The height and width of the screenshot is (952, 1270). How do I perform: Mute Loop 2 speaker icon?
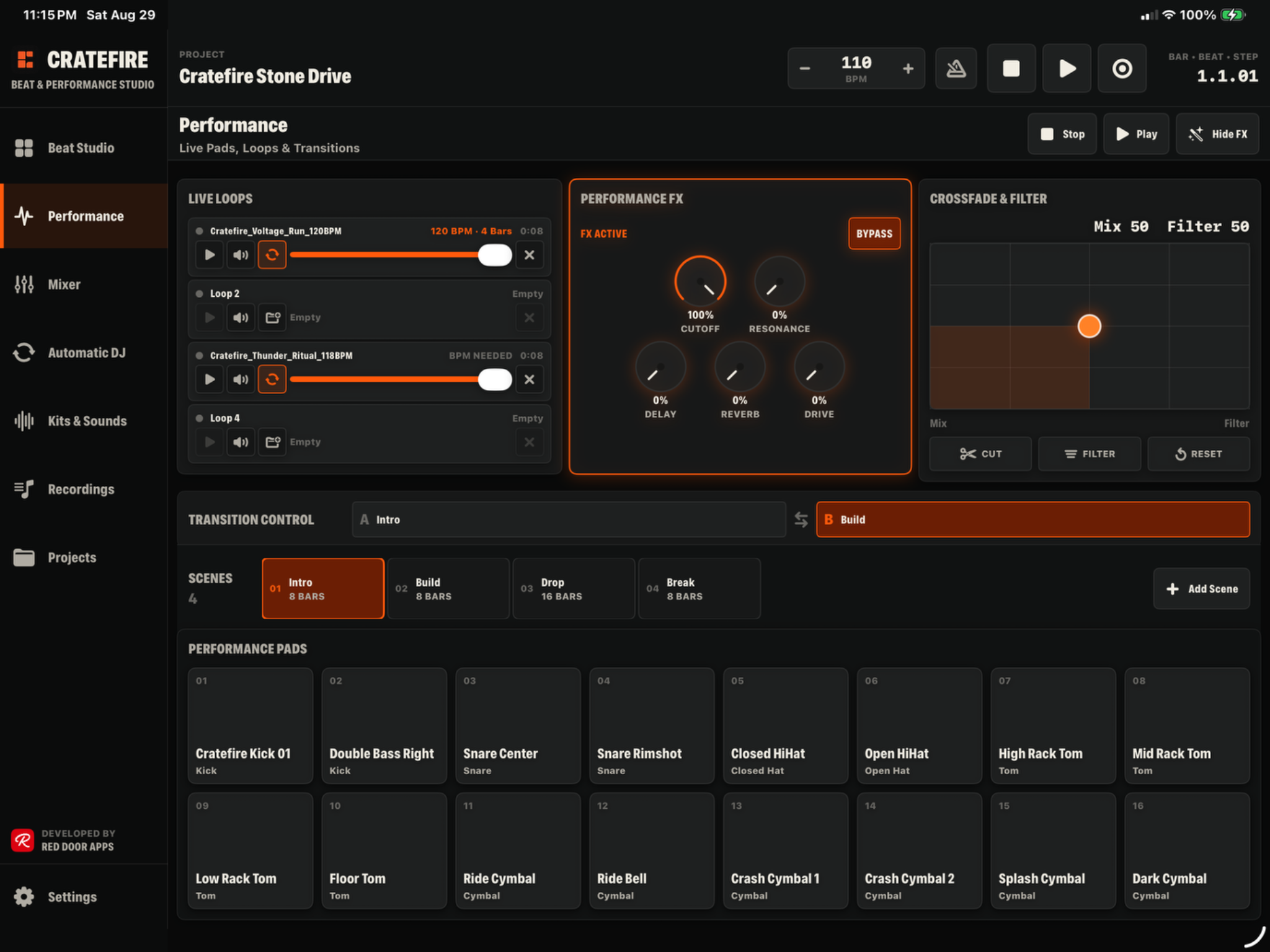coord(241,317)
